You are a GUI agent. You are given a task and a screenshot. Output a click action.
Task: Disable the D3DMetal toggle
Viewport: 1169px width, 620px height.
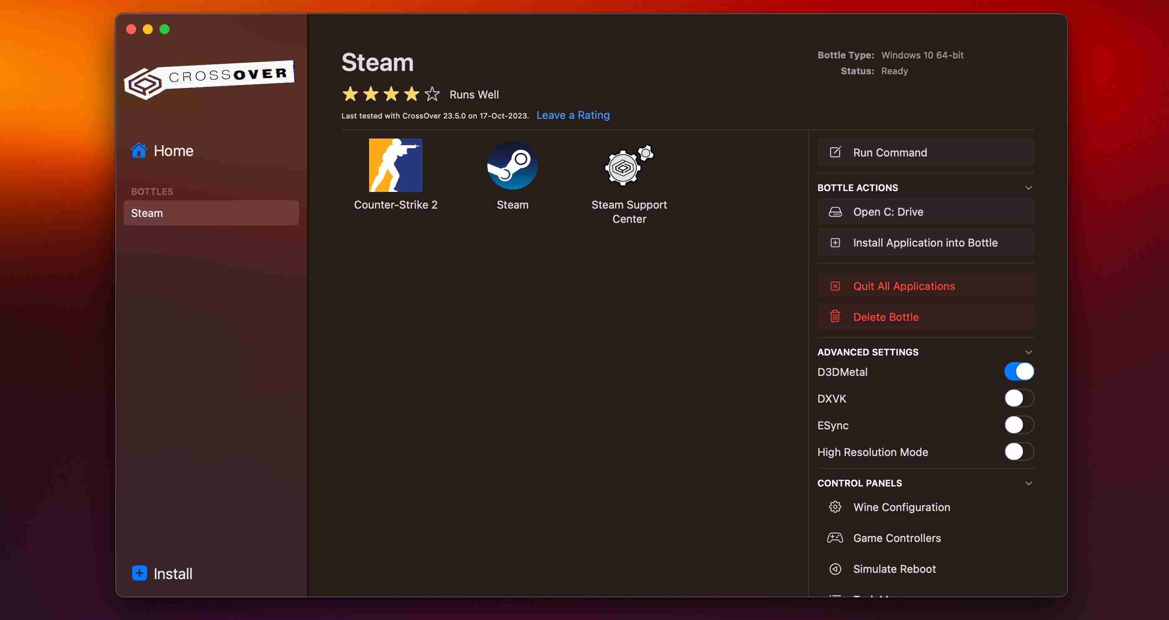tap(1019, 371)
